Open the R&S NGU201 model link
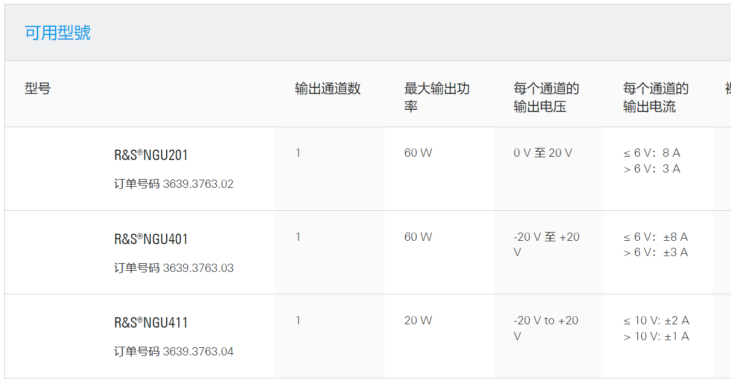 tap(151, 155)
